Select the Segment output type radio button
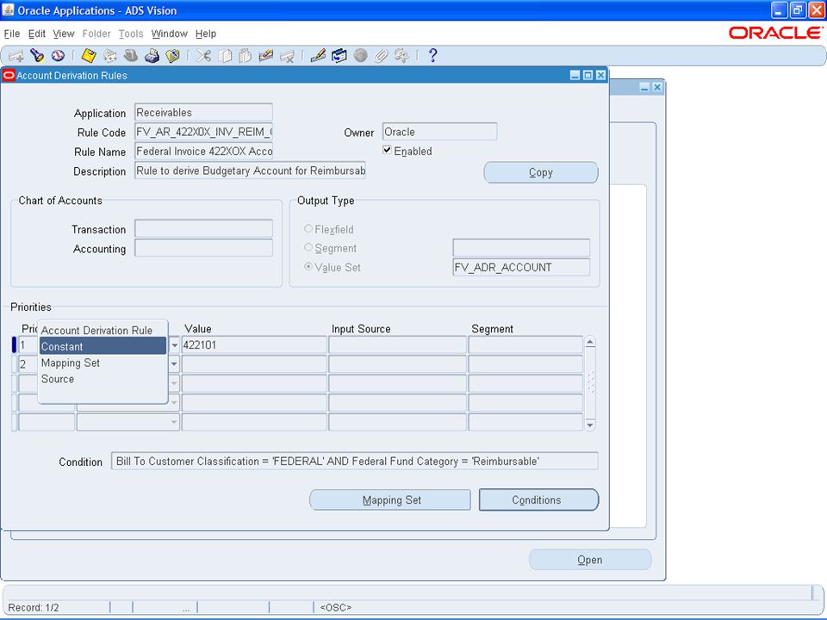 tap(308, 247)
